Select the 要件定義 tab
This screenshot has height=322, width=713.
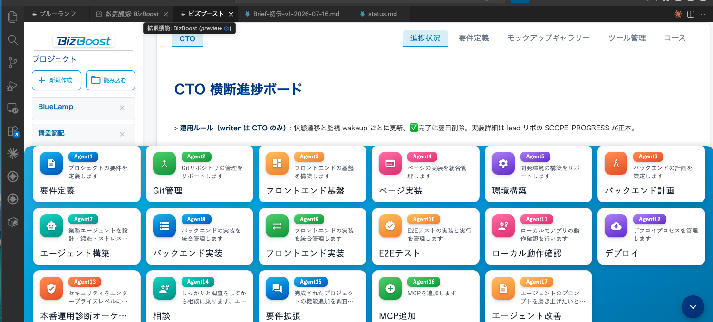474,38
